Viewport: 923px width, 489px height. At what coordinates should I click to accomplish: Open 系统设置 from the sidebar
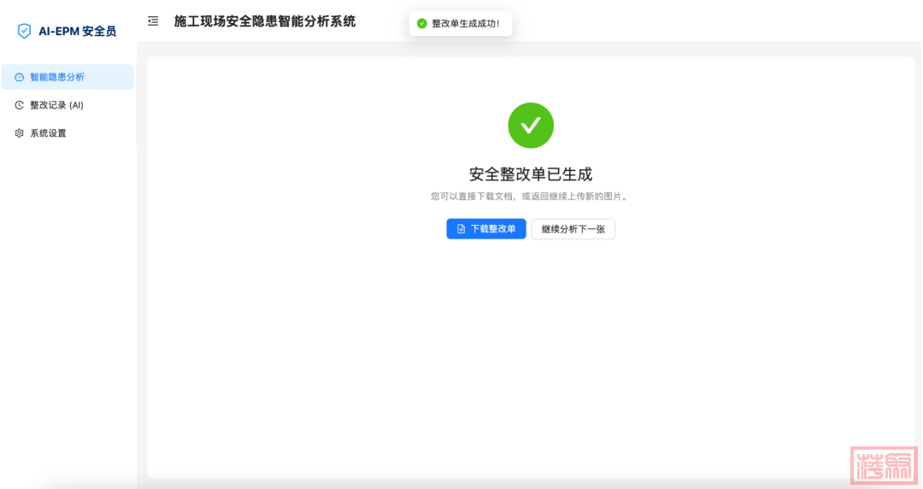48,133
